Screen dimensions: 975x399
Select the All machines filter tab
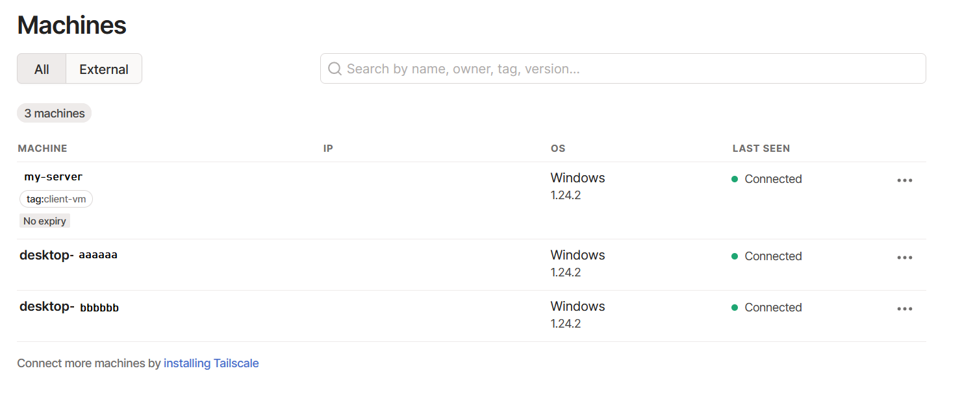[x=42, y=69]
